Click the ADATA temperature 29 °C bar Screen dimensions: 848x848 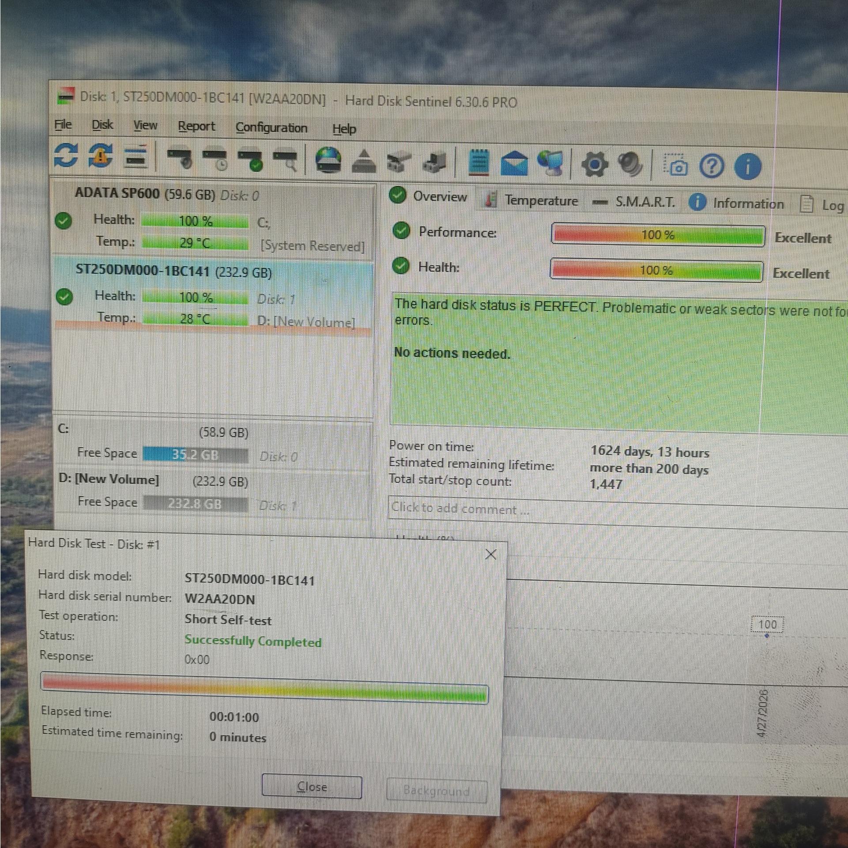[195, 243]
